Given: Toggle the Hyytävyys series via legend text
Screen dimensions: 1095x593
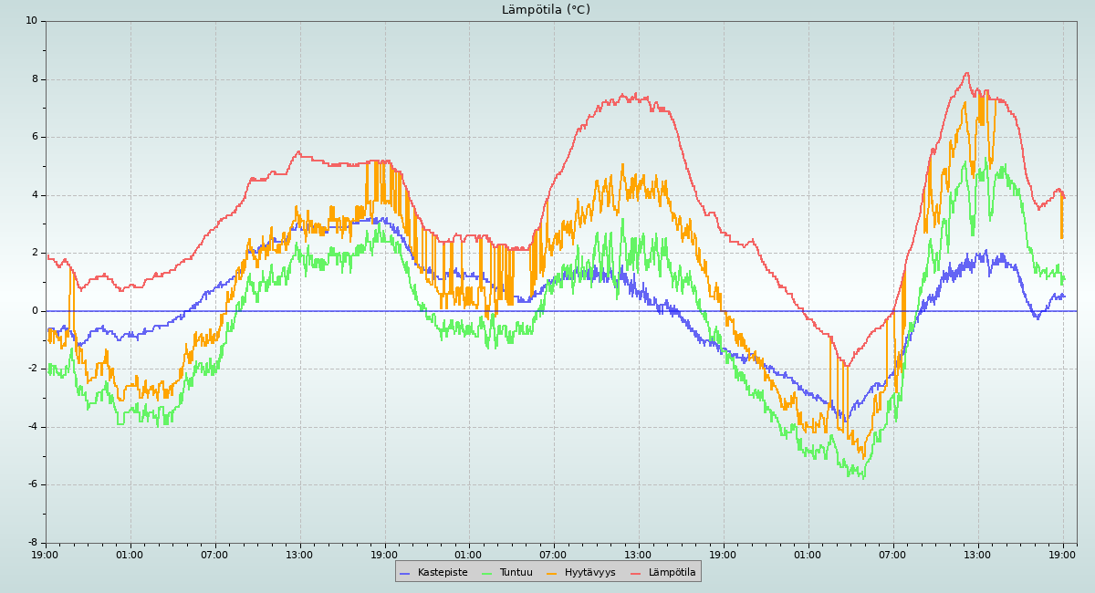Looking at the screenshot, I should [x=589, y=573].
